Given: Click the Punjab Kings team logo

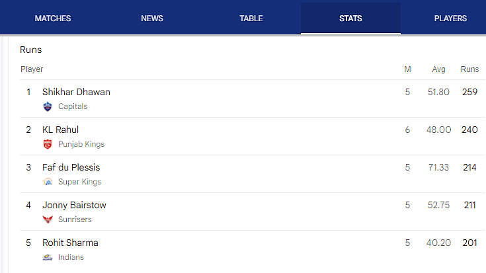Looking at the screenshot, I should pyautogui.click(x=48, y=144).
